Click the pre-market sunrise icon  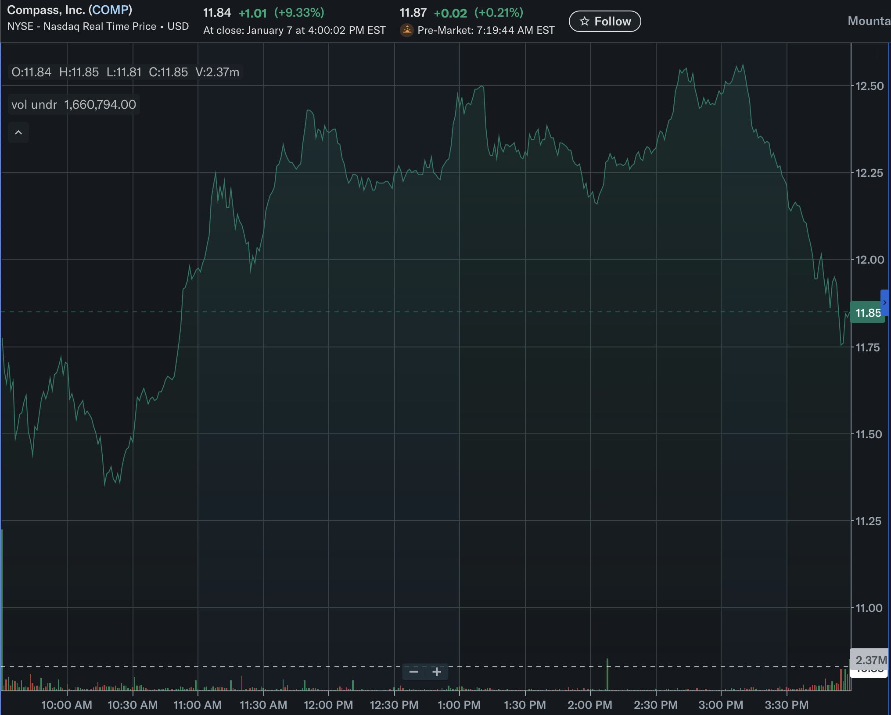(407, 30)
